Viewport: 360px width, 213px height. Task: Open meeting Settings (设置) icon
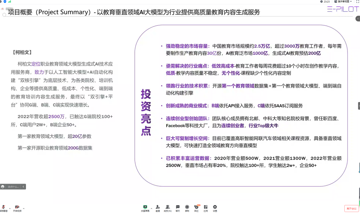[x=215, y=207]
